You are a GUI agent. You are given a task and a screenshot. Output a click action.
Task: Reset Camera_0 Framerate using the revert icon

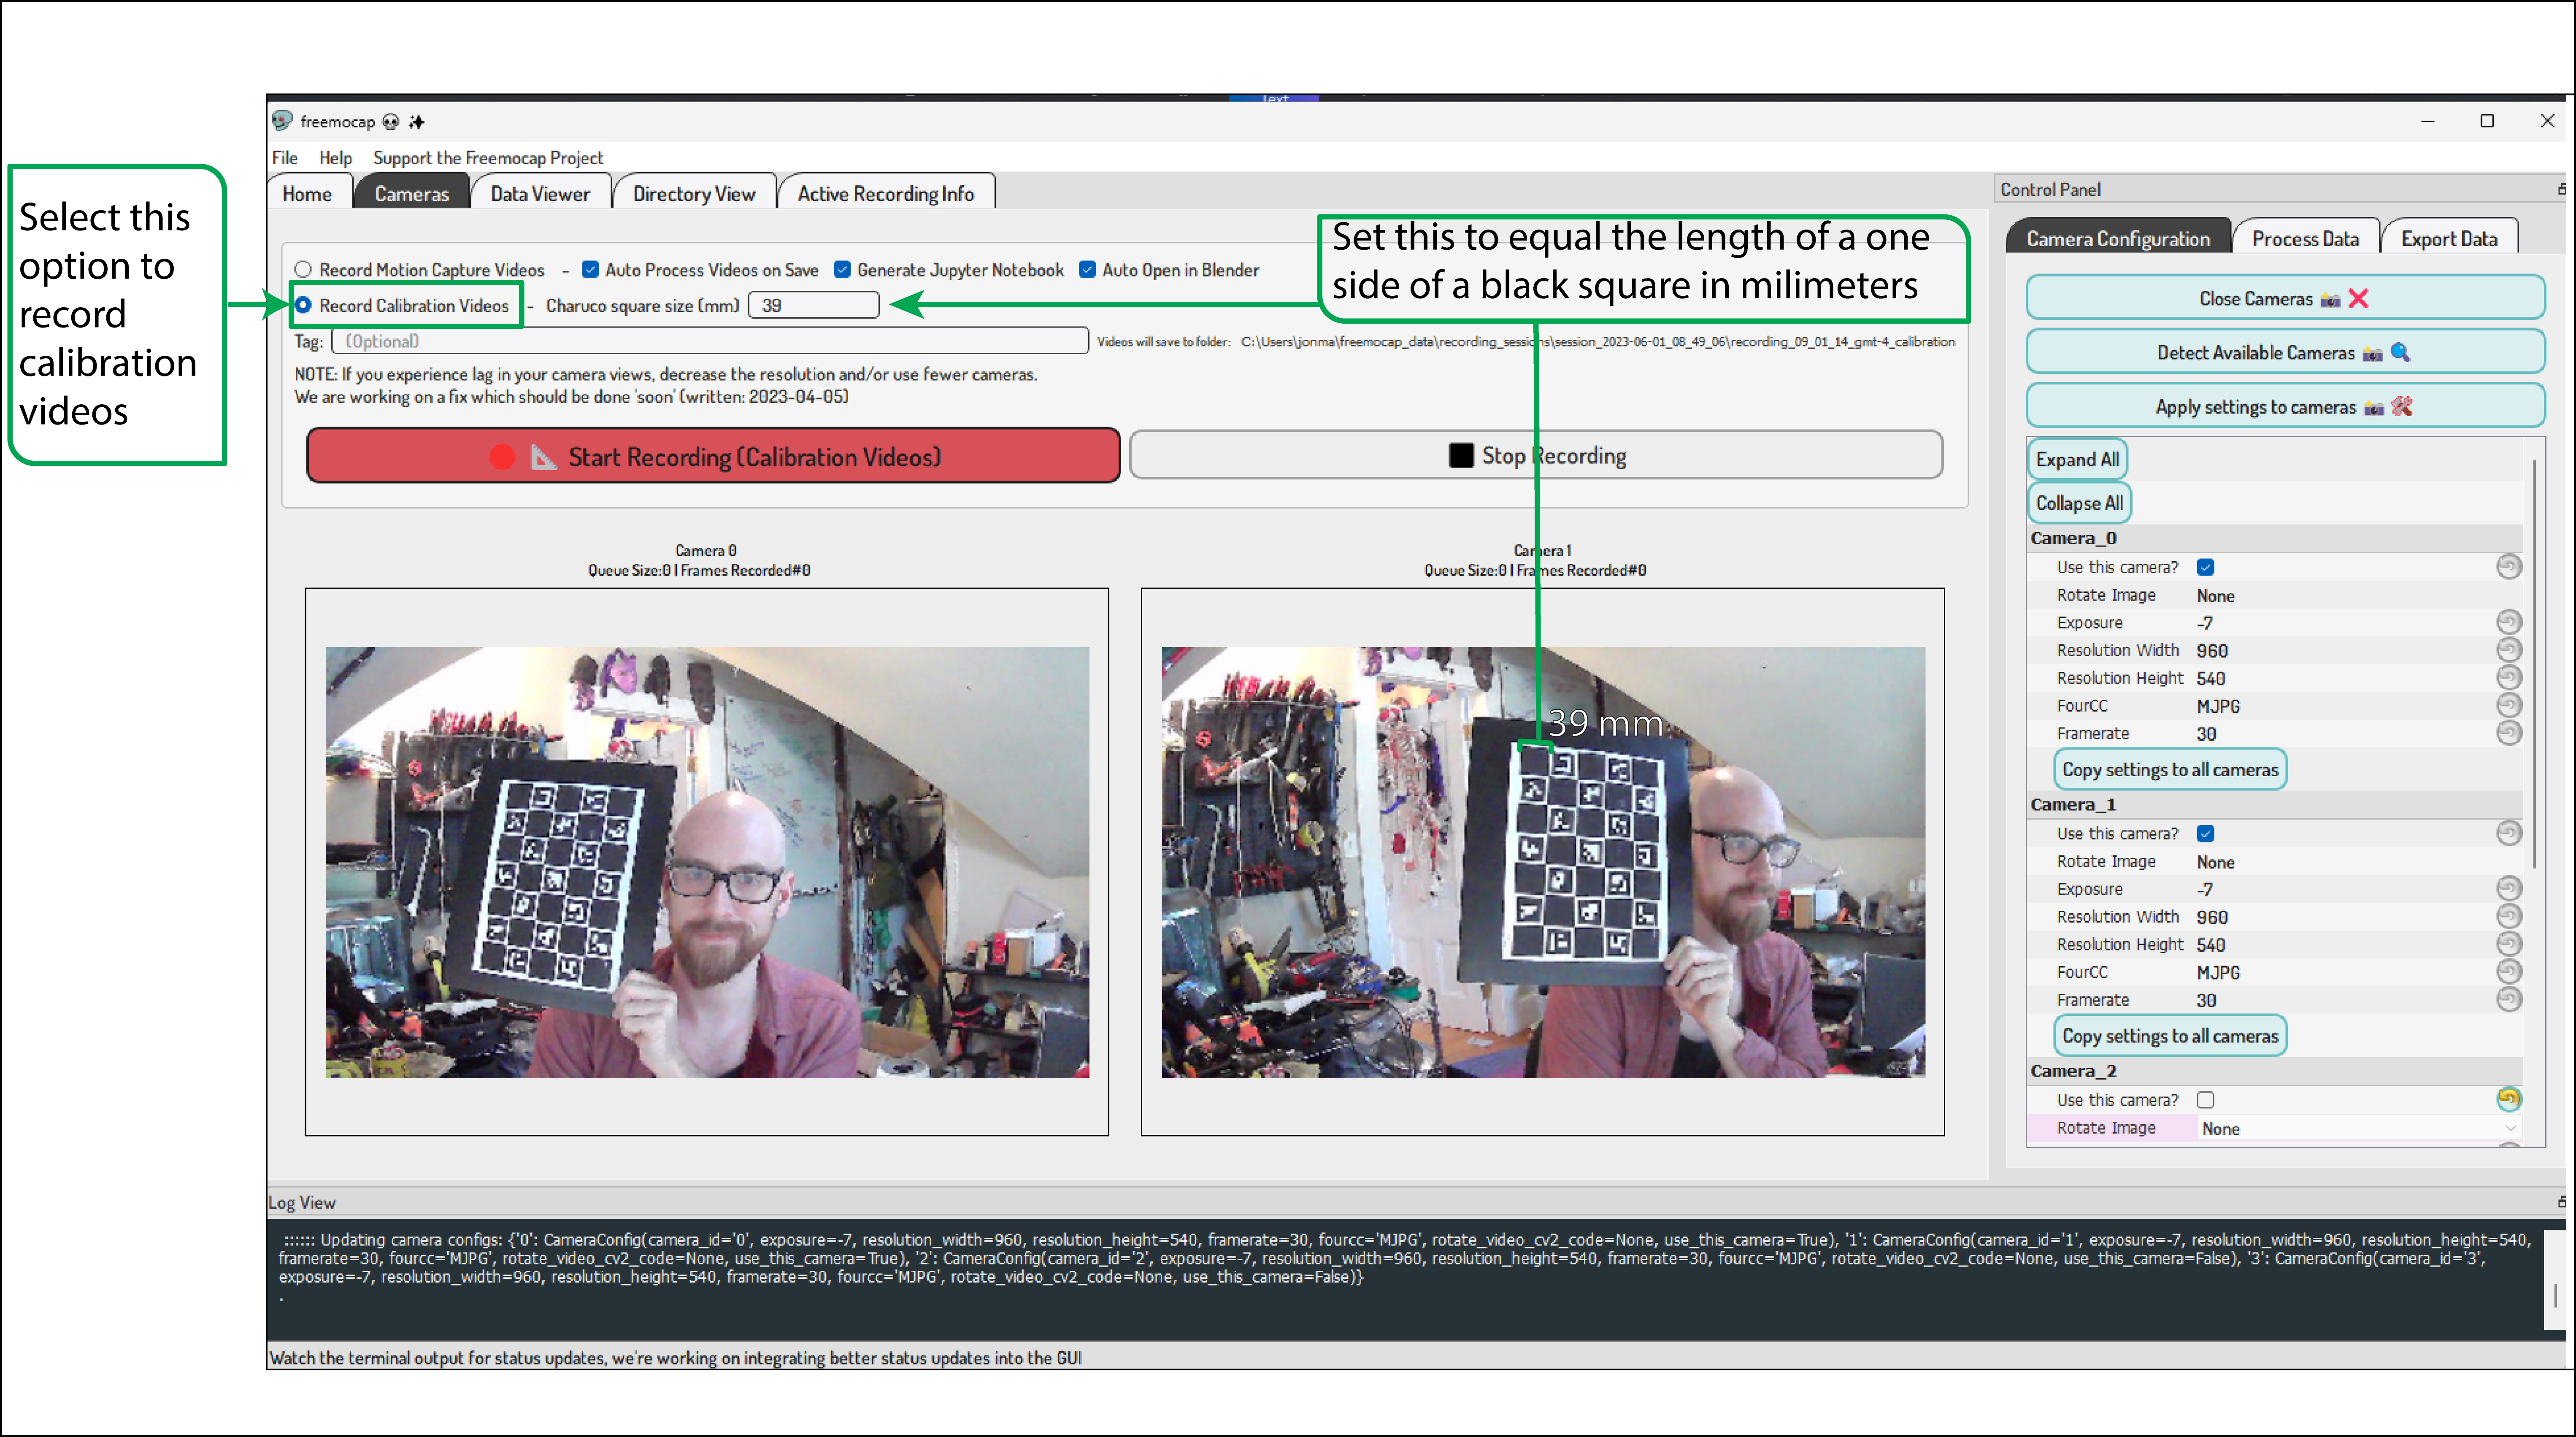(x=2508, y=733)
